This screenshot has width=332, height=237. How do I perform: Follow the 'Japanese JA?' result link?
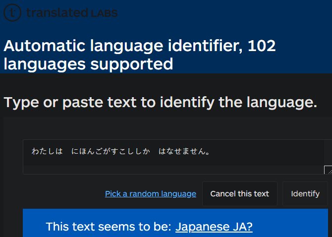[214, 227]
